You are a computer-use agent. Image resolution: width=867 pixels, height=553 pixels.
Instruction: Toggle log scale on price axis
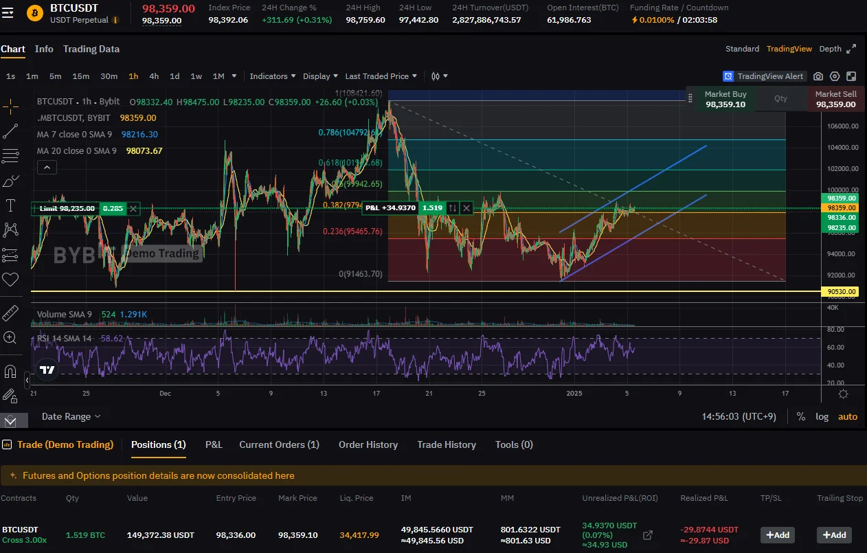822,416
